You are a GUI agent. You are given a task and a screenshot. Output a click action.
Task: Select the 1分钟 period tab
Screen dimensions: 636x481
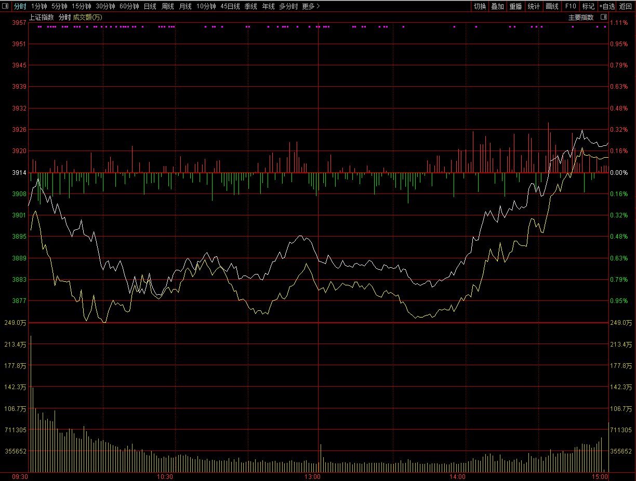coord(39,6)
